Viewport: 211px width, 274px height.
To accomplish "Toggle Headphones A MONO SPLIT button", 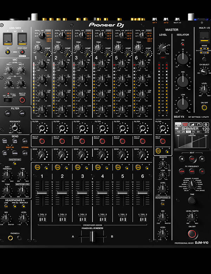I will [x=24, y=206].
